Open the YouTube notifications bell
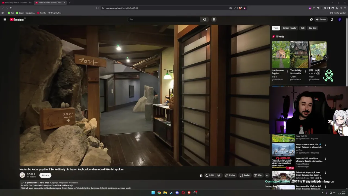The width and height of the screenshot is (348, 196). 332,19
